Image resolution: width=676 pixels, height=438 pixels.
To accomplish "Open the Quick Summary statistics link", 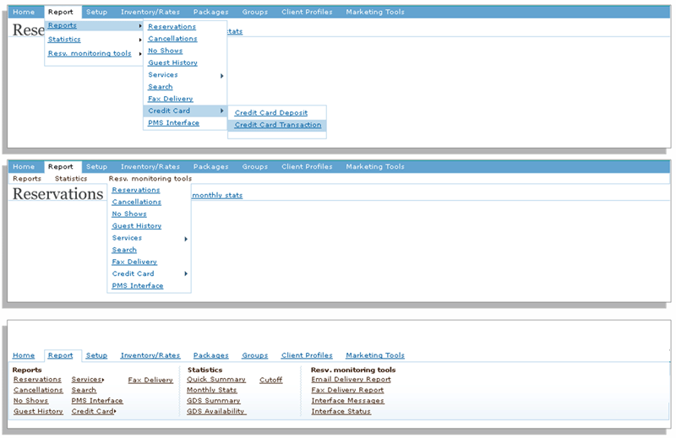I will pyautogui.click(x=216, y=380).
